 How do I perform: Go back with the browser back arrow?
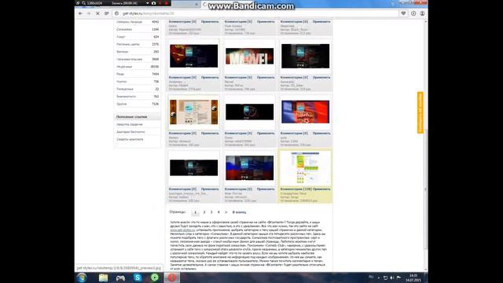[x=80, y=13]
